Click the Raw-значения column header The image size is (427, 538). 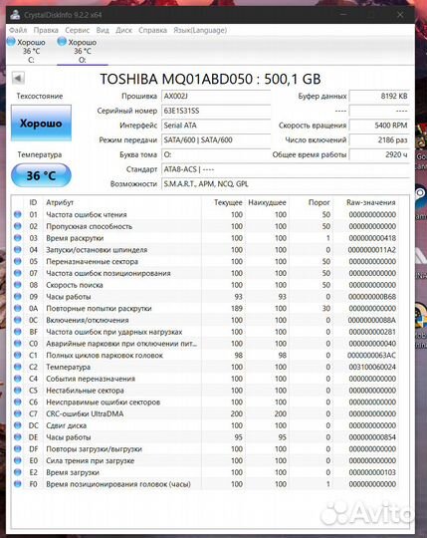coord(371,202)
